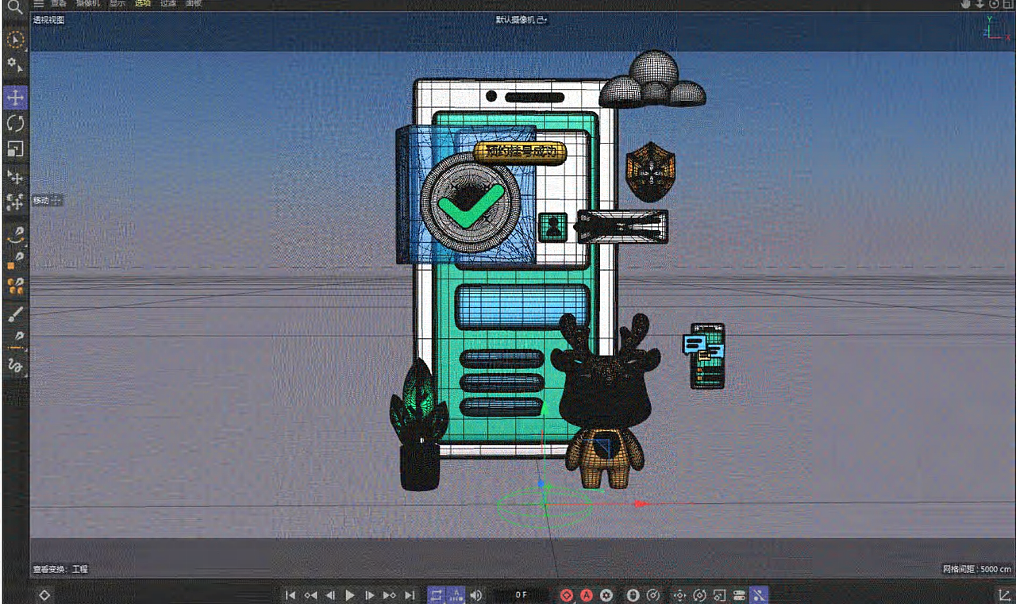The image size is (1016, 604).
Task: Play the animation forward
Action: (x=350, y=595)
